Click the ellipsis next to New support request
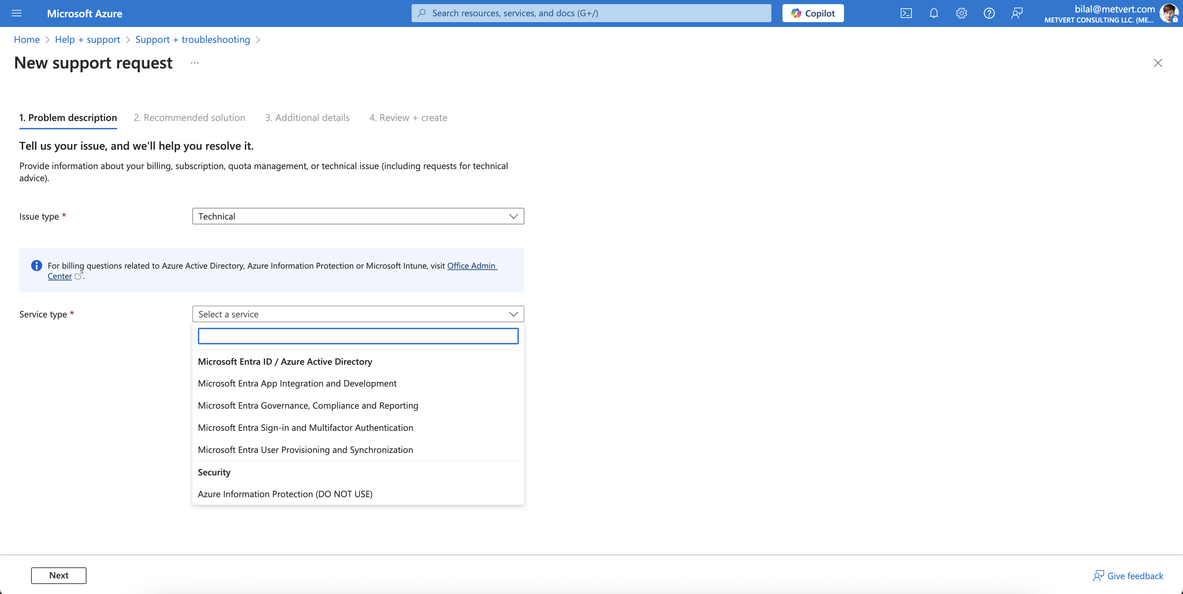This screenshot has width=1183, height=594. coord(195,63)
